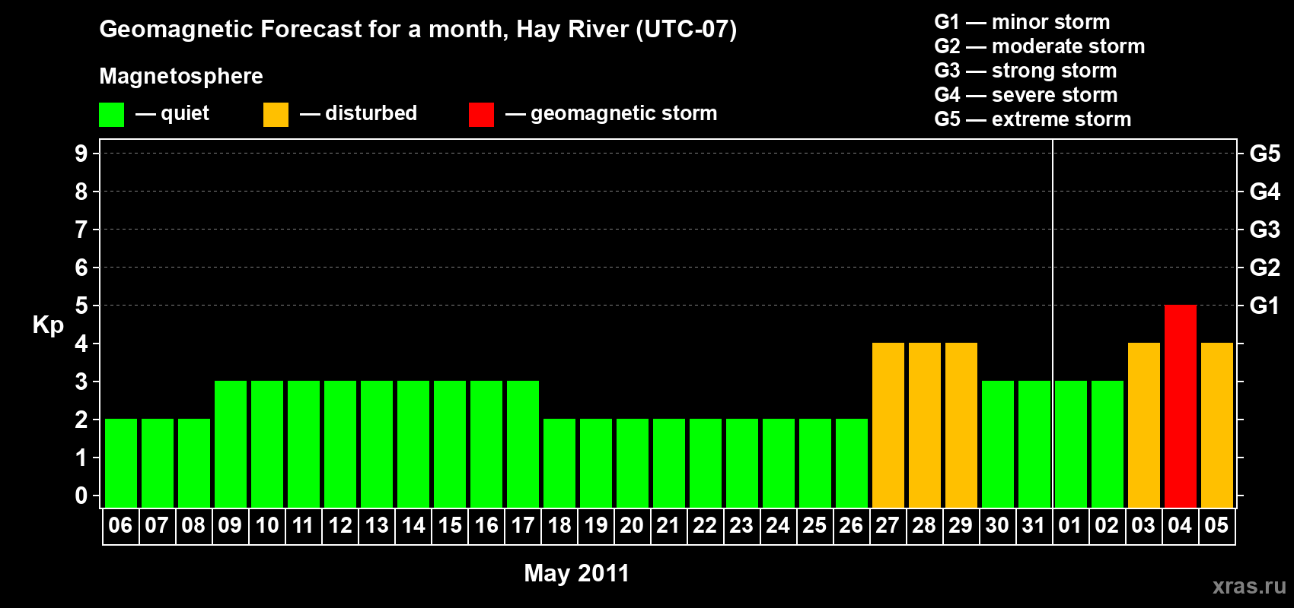Screen dimensions: 1294x608
Task: Select the green bar for day 09
Action: [230, 445]
